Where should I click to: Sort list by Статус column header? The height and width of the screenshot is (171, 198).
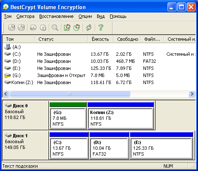pyautogui.click(x=61, y=39)
